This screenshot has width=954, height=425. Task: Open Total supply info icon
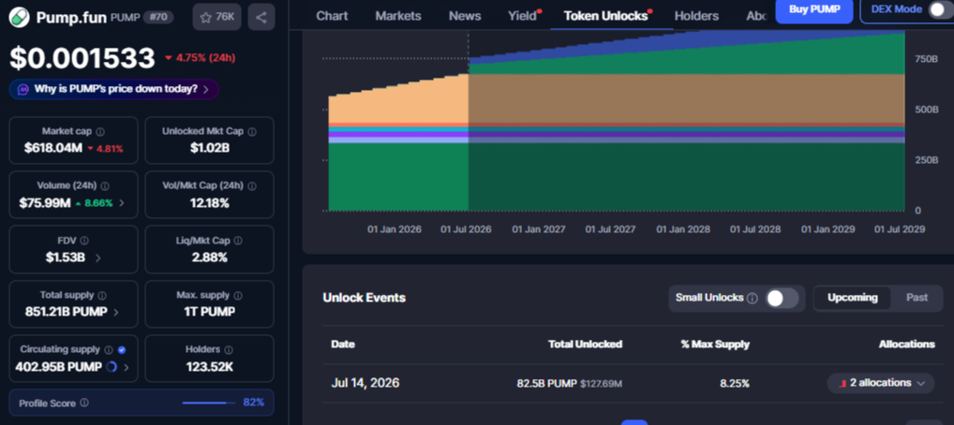pyautogui.click(x=102, y=296)
